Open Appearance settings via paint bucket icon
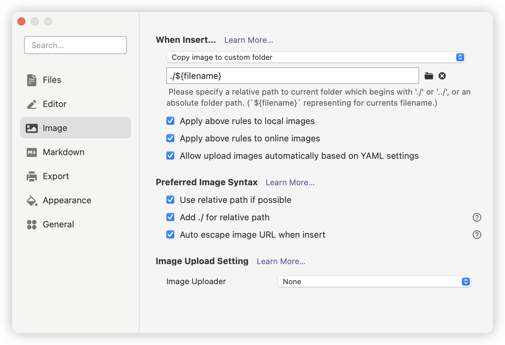This screenshot has width=505, height=345. (x=31, y=200)
